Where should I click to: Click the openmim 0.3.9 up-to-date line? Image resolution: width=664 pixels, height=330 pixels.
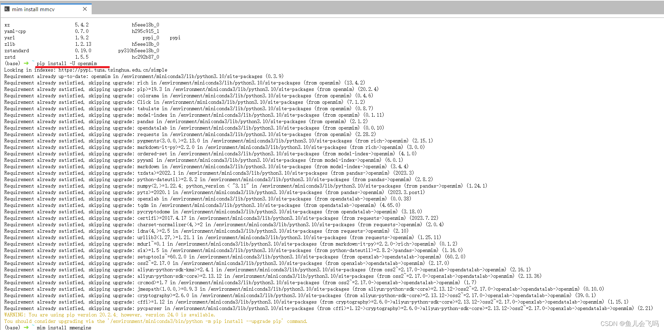tap(143, 76)
